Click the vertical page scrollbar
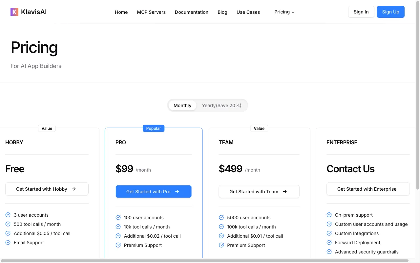 coord(418,95)
